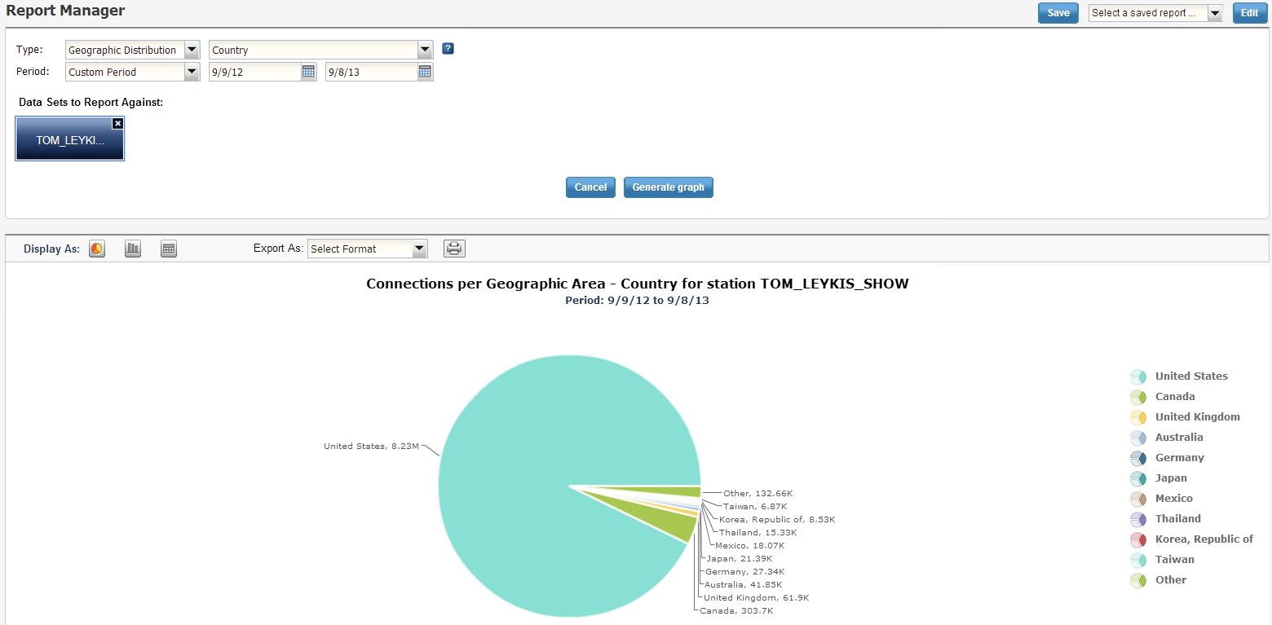Toggle Mexico legend marker

pos(1138,499)
